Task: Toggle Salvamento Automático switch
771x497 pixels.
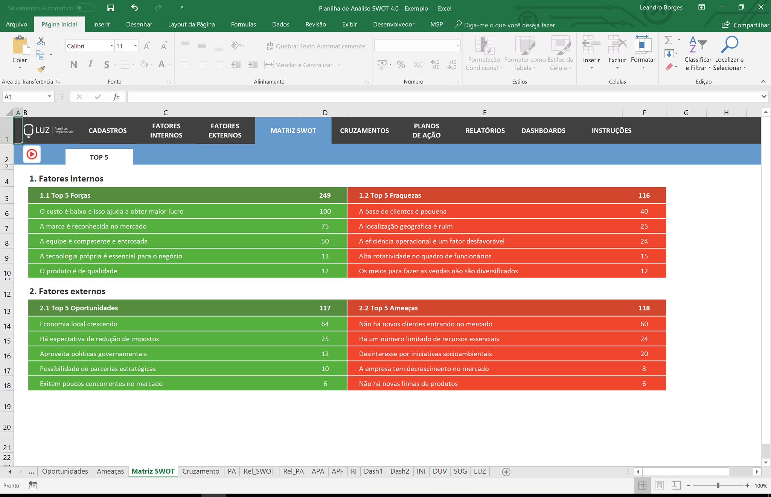Action: (85, 8)
